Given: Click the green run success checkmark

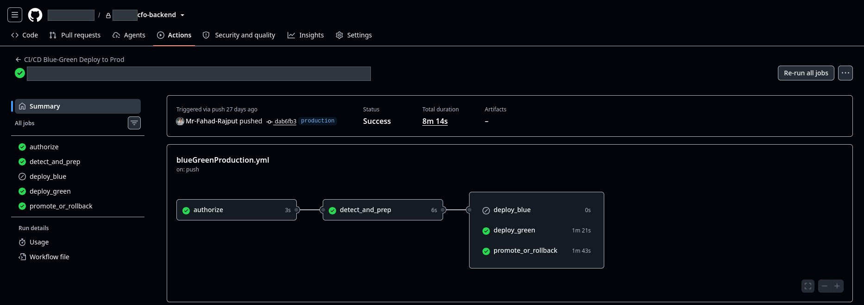Looking at the screenshot, I should pos(20,73).
